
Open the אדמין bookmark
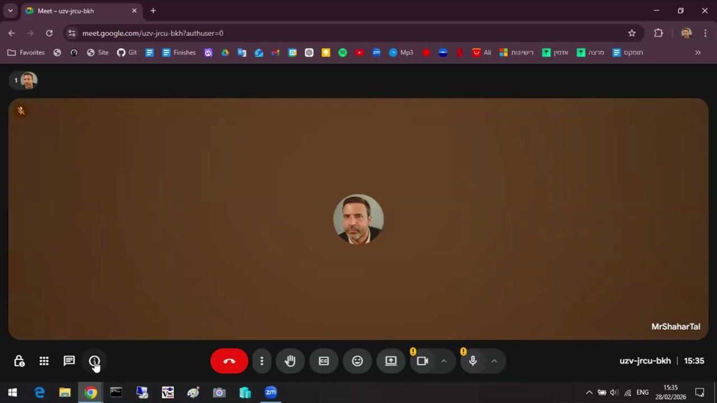pyautogui.click(x=555, y=53)
